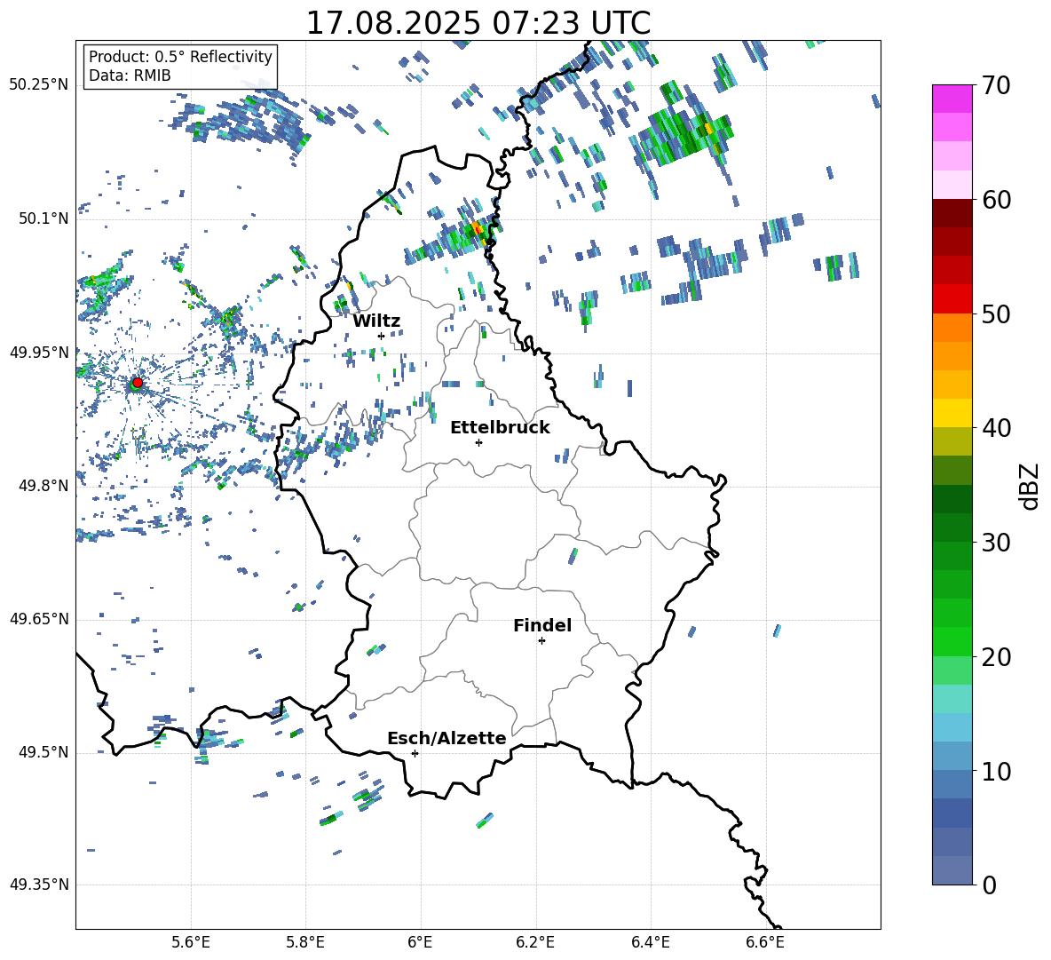Click the colorbar '40' tick label

996,428
